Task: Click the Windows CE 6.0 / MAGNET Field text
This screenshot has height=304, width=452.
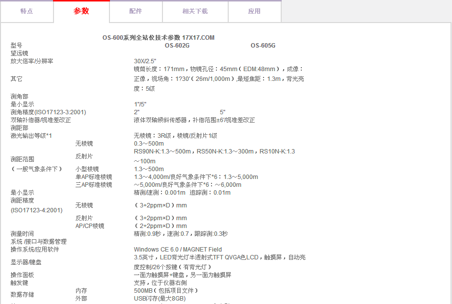Action: pos(178,250)
